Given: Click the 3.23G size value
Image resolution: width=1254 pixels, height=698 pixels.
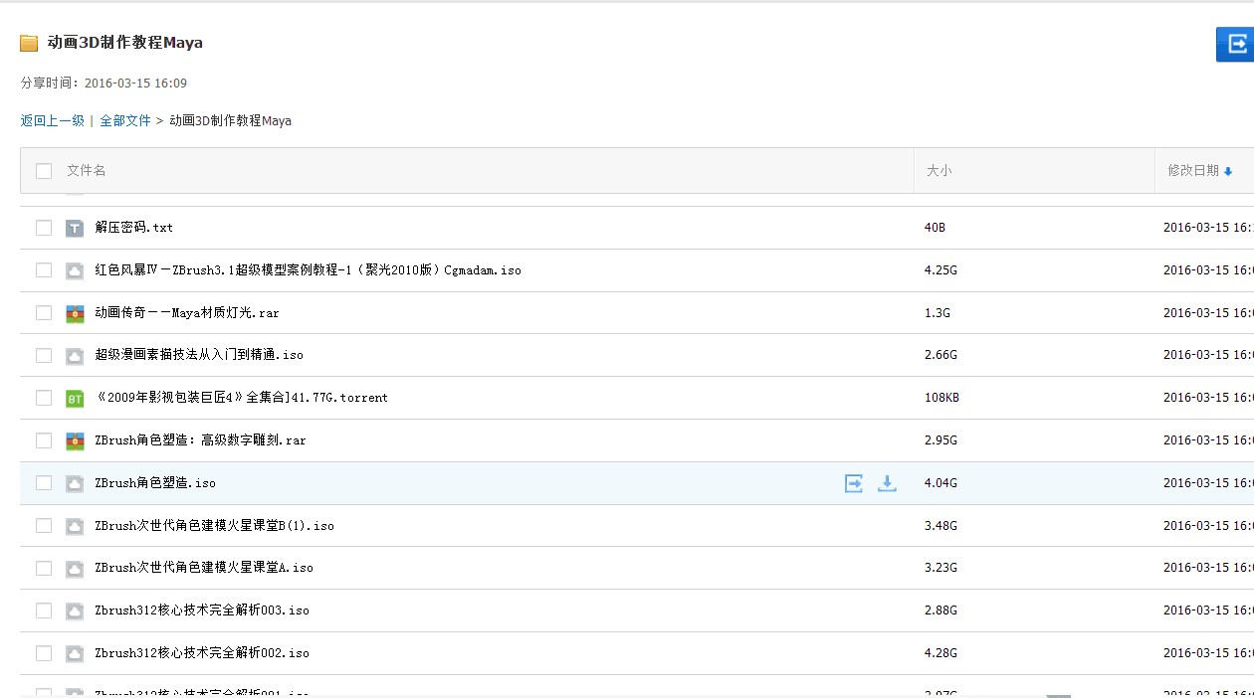Looking at the screenshot, I should click(940, 569).
